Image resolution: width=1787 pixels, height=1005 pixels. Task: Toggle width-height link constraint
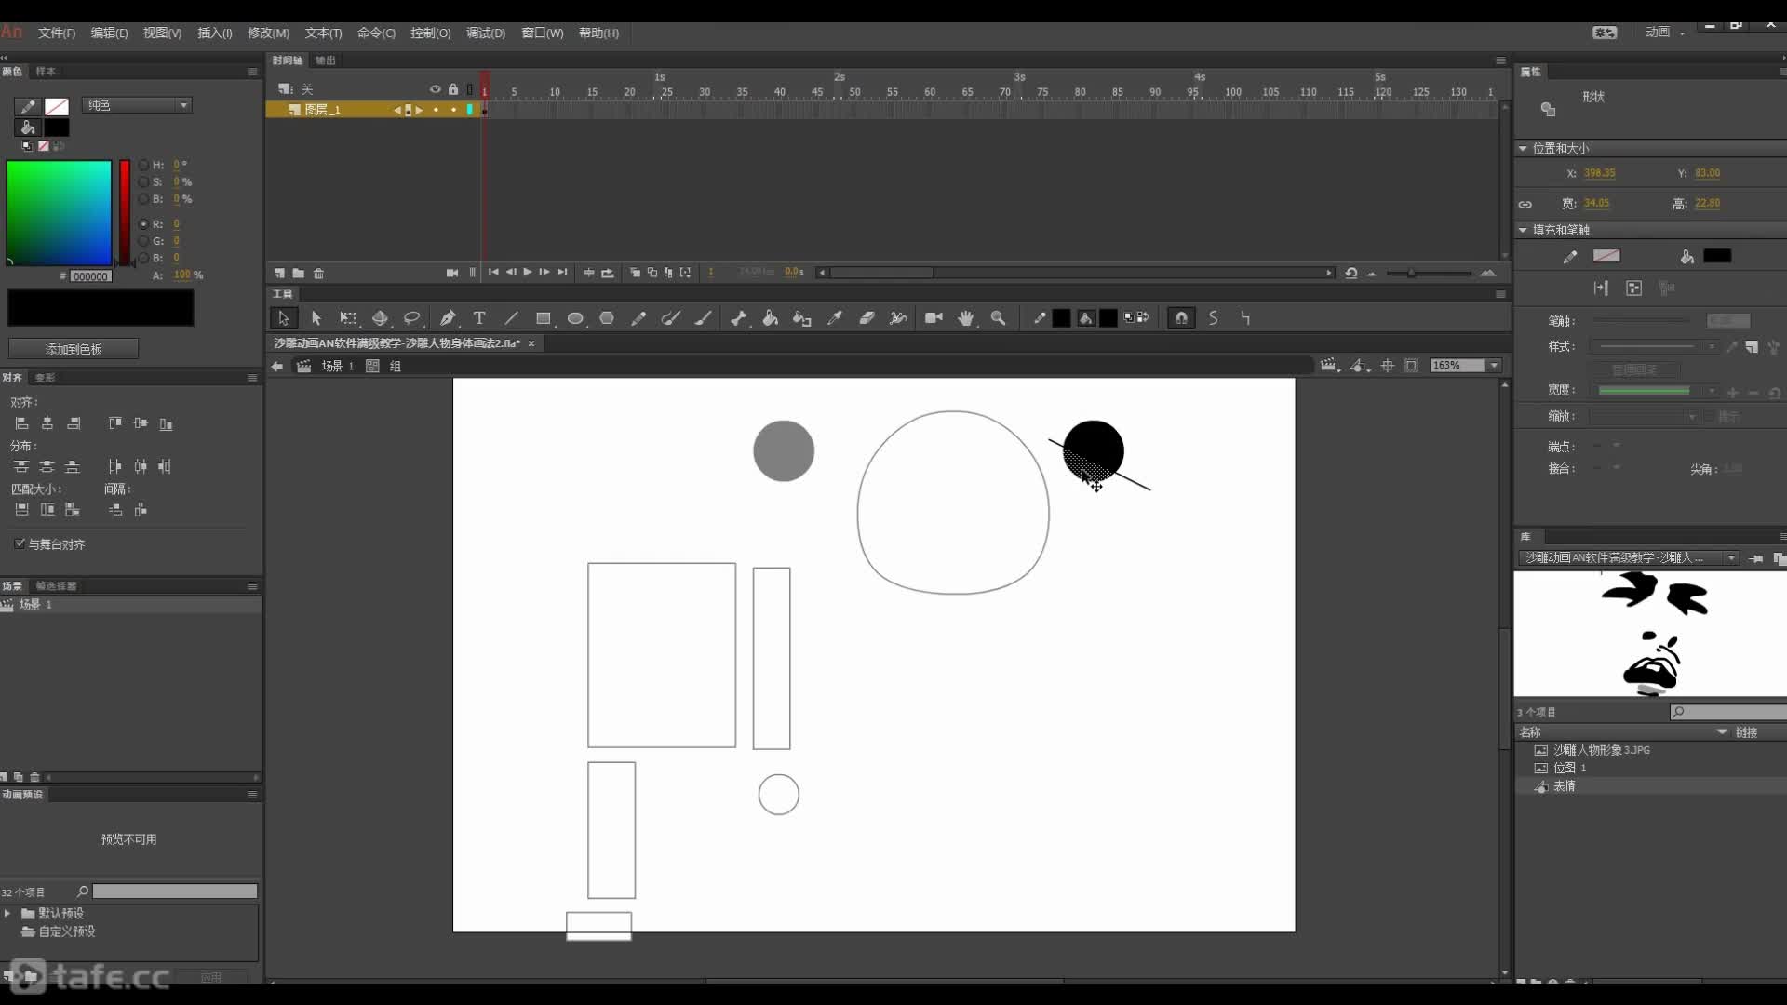point(1525,204)
